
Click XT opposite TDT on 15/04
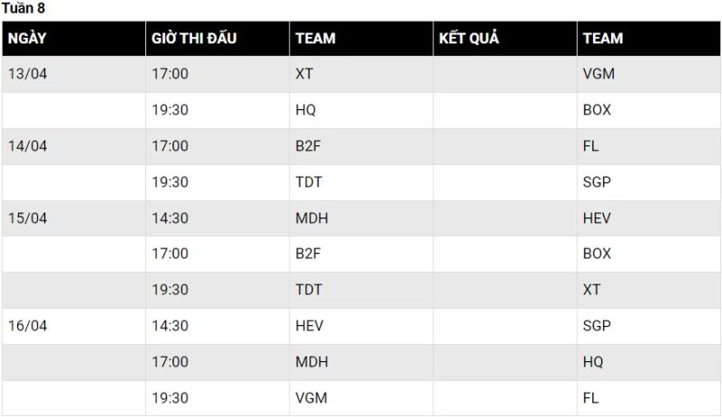(592, 290)
